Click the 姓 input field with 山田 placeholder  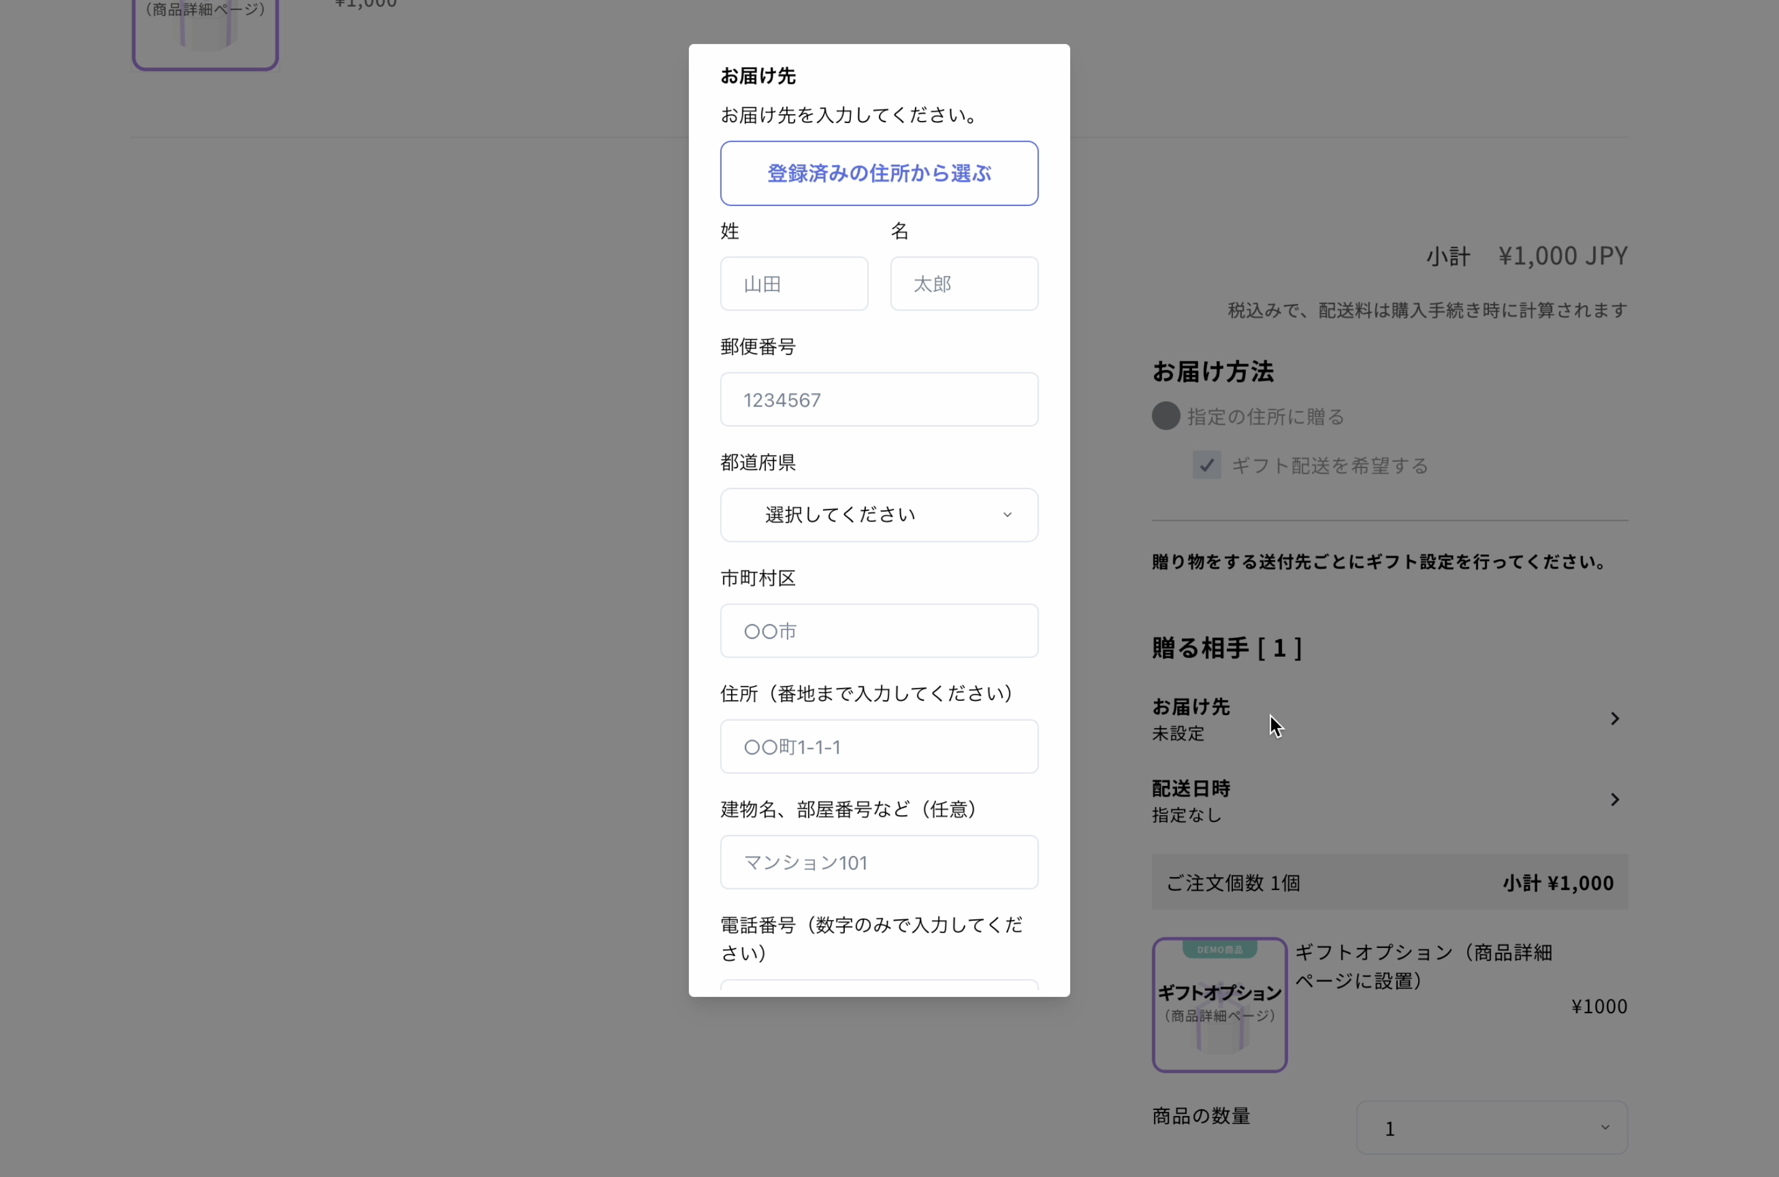click(x=794, y=284)
